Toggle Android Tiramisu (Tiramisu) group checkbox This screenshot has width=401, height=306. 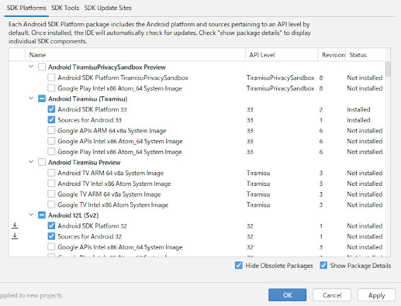[42, 99]
